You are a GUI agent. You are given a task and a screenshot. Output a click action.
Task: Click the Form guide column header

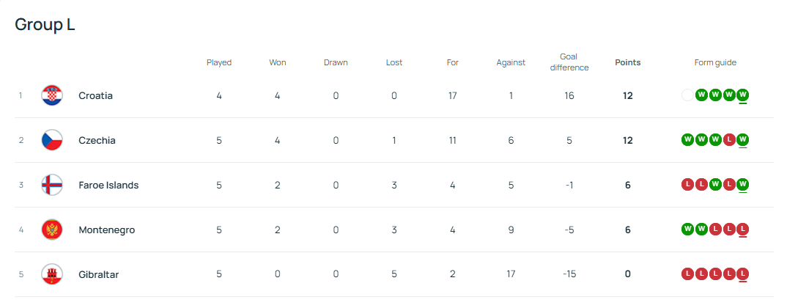(715, 62)
